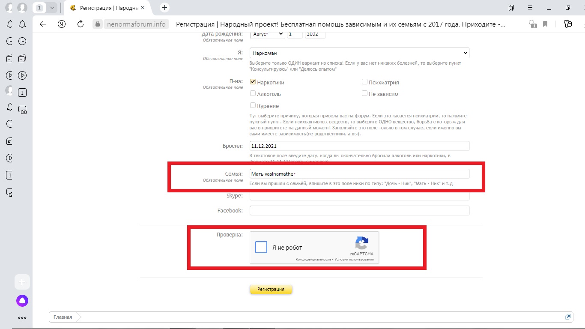Uncheck the Наркотики checkbox
This screenshot has width=585, height=329.
pos(253,82)
